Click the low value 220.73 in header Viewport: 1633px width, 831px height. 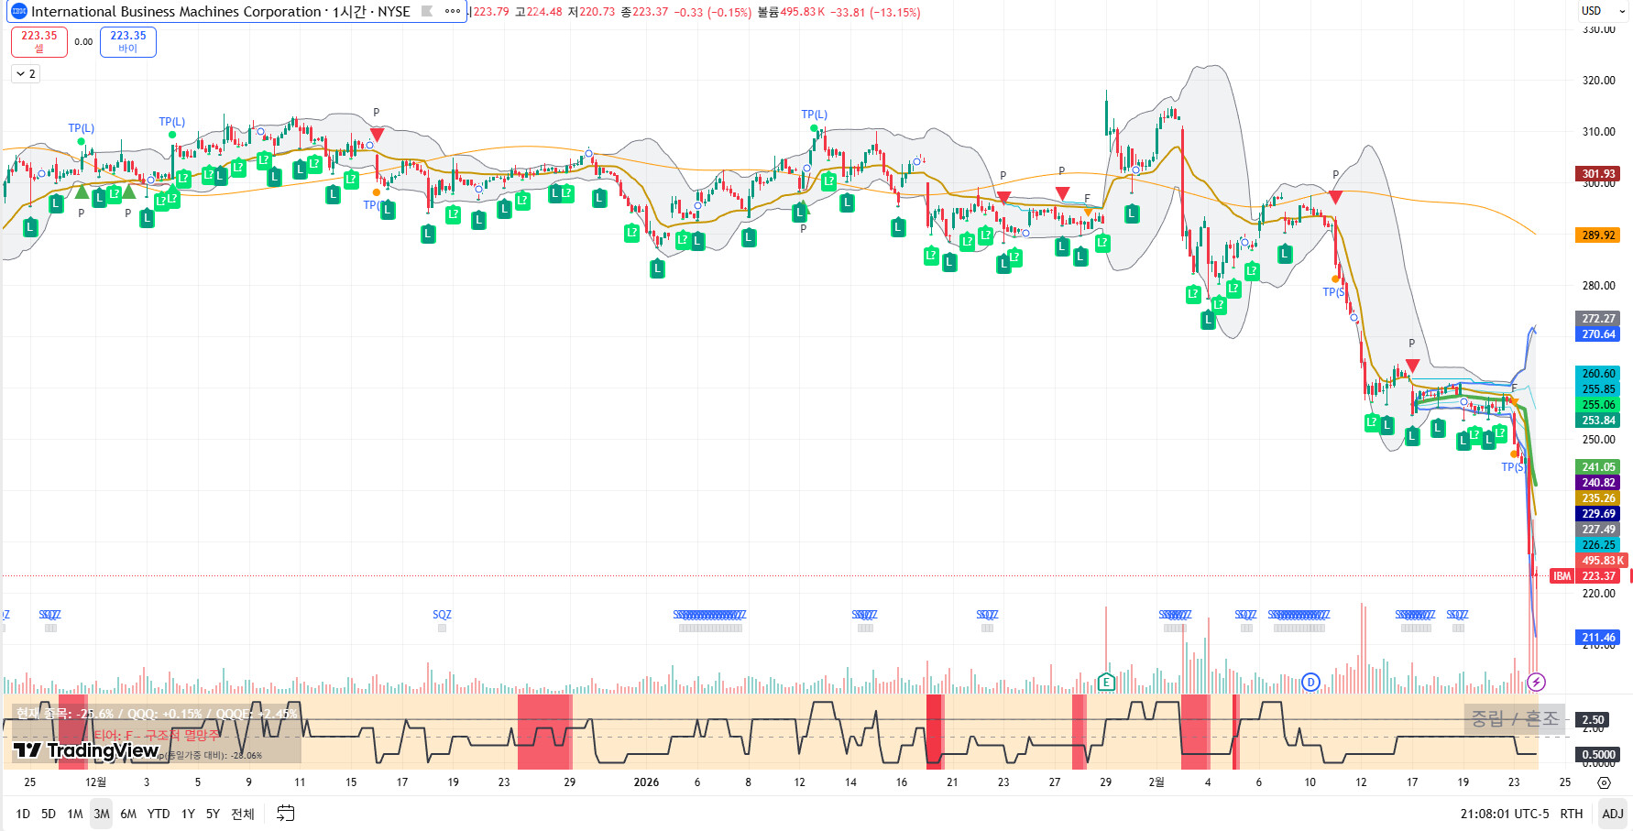pos(597,12)
